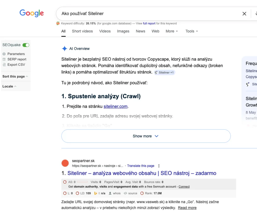Click the Connect Semrush account link
The image size is (257, 212).
(184, 187)
